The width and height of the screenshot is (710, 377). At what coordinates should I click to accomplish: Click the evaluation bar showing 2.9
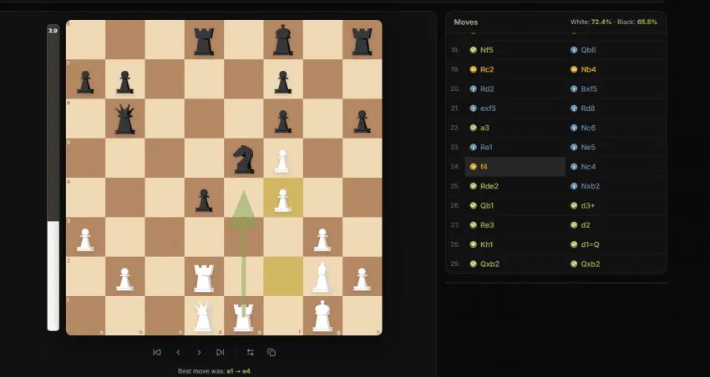(x=53, y=178)
